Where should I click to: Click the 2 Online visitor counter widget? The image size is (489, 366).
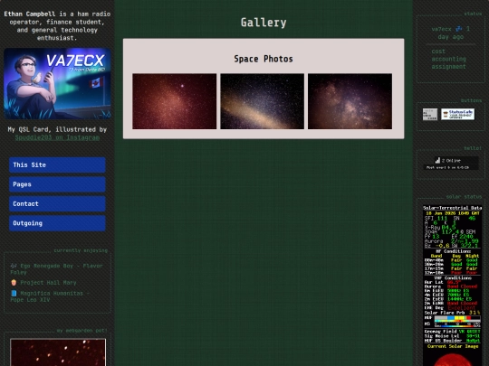[451, 163]
